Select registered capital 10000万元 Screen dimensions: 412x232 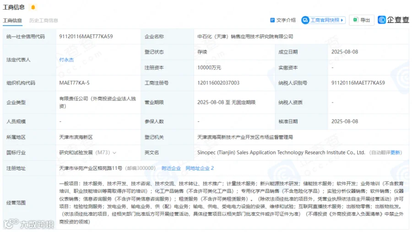coord(209,68)
